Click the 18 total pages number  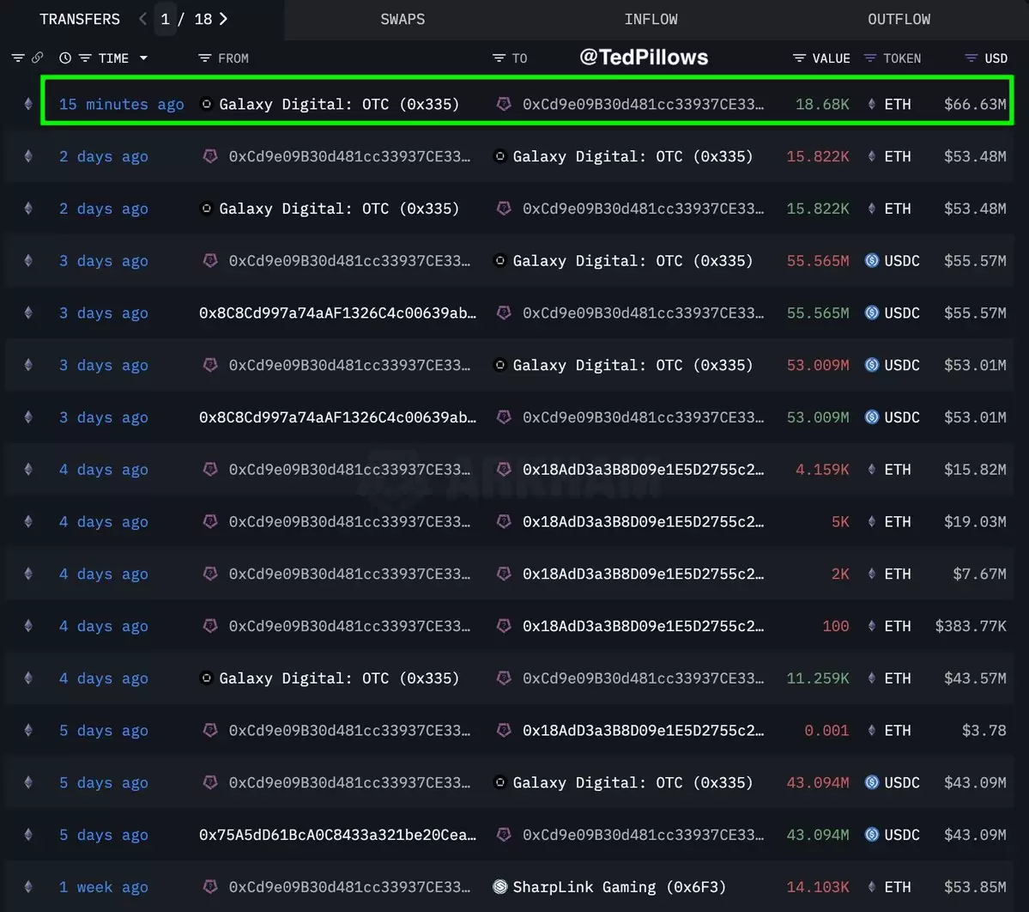click(x=203, y=19)
